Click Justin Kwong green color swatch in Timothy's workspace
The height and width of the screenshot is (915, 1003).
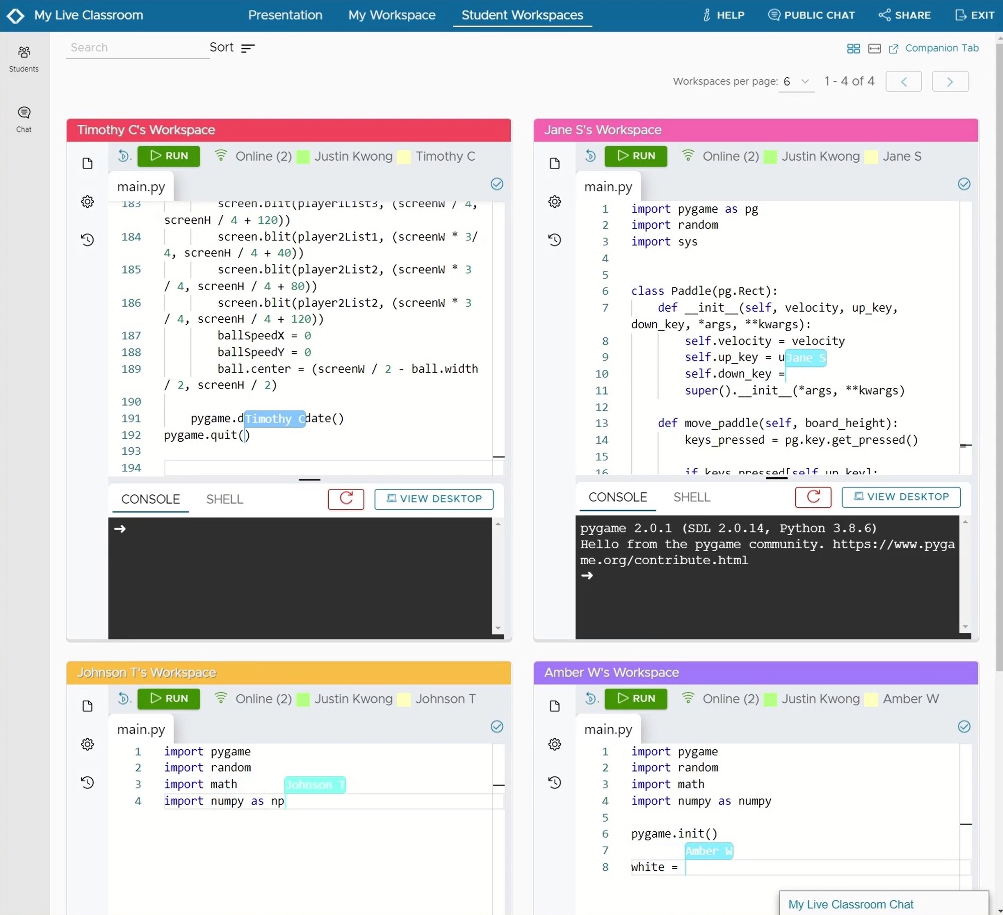point(303,157)
